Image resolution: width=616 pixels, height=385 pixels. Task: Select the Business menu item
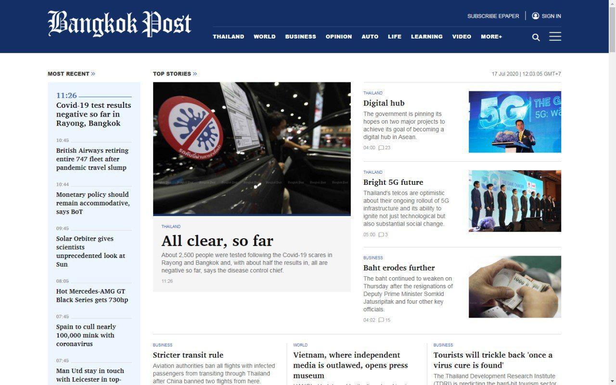(x=300, y=37)
